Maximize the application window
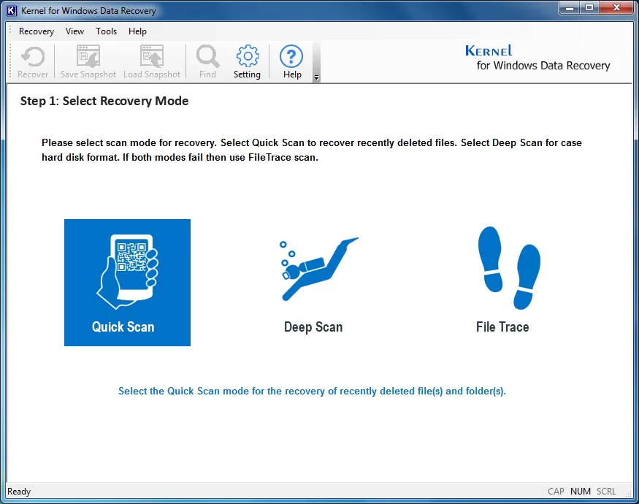Viewport: 639px width, 504px height. [x=589, y=9]
